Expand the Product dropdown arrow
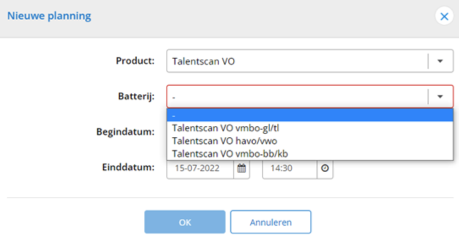Screen dimensions: 459x239 coord(440,61)
